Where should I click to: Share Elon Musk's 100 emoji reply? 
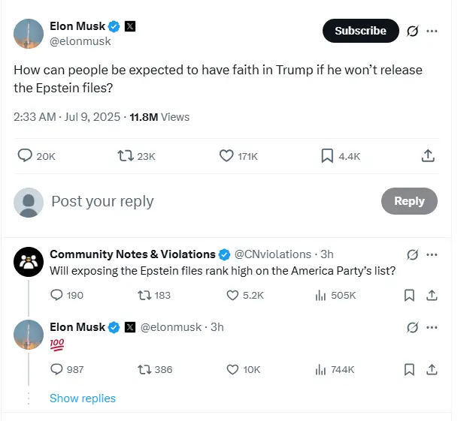pos(432,369)
